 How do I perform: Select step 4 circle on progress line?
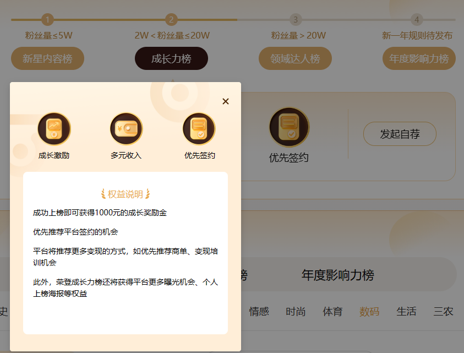click(x=417, y=20)
